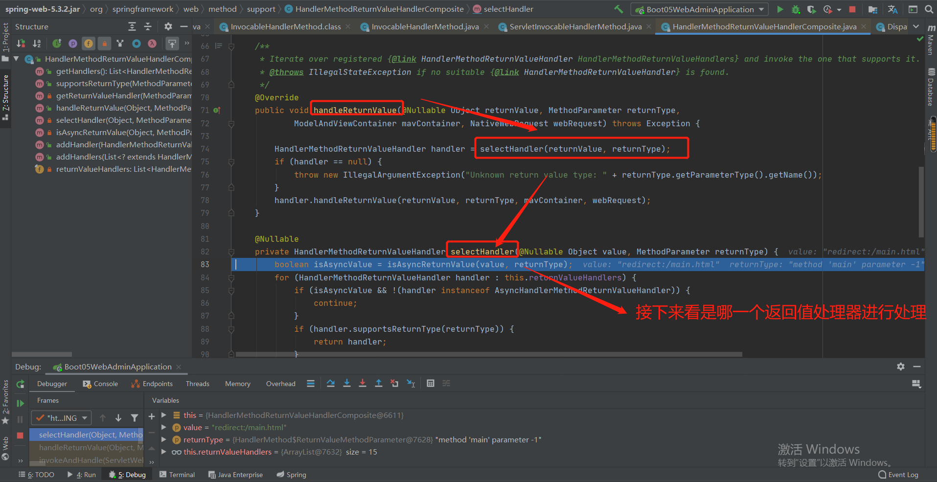937x482 pixels.
Task: Show more Structure toolbar options chevron
Action: tap(187, 44)
